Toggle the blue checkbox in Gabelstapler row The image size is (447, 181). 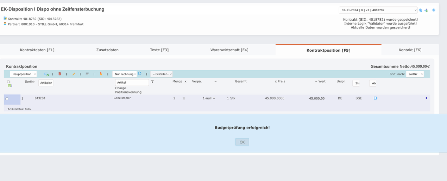pos(375,98)
